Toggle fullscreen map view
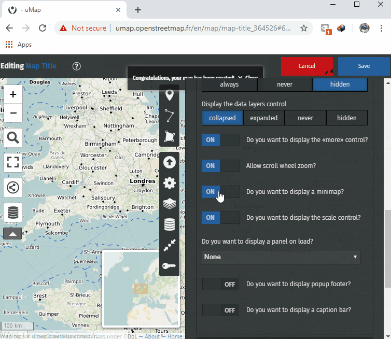This screenshot has height=339, width=391. tap(13, 162)
